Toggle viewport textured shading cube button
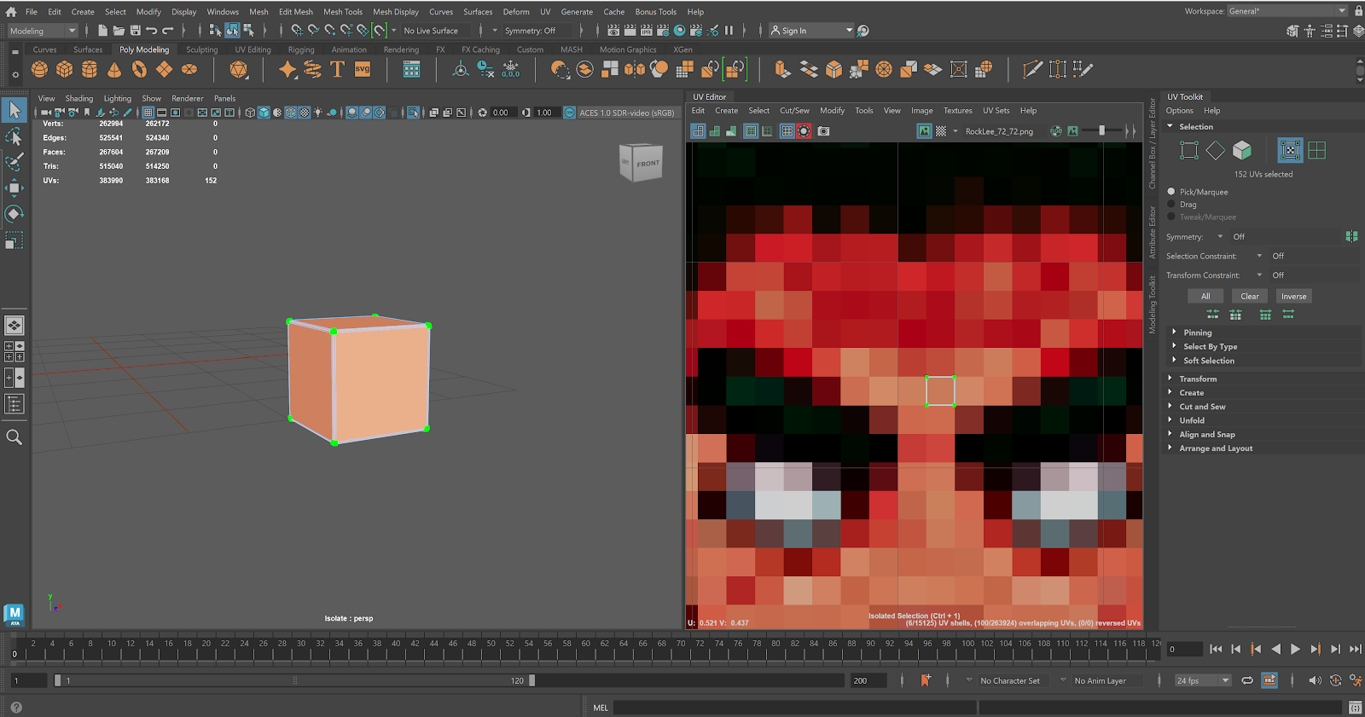The image size is (1365, 717). pyautogui.click(x=264, y=113)
